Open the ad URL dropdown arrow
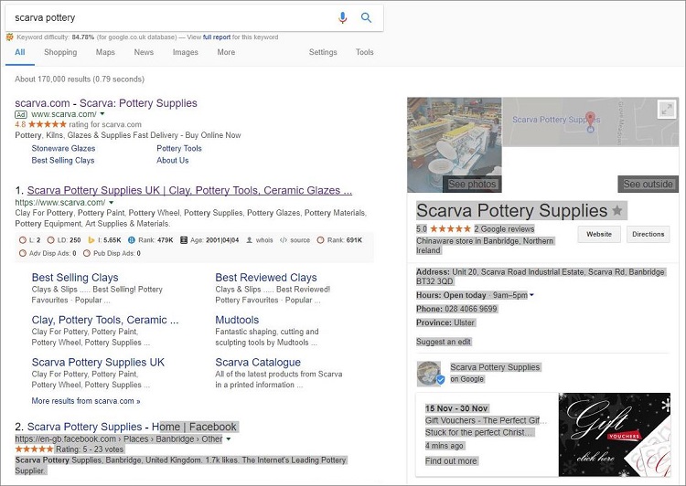The width and height of the screenshot is (686, 486). click(x=102, y=114)
